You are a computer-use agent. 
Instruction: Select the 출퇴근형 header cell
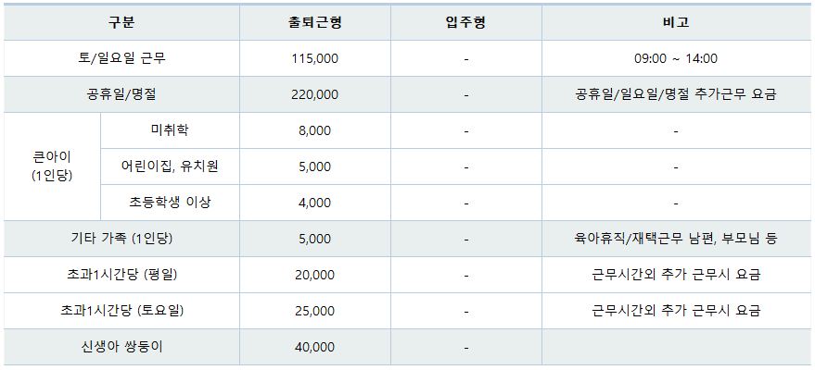pyautogui.click(x=315, y=22)
